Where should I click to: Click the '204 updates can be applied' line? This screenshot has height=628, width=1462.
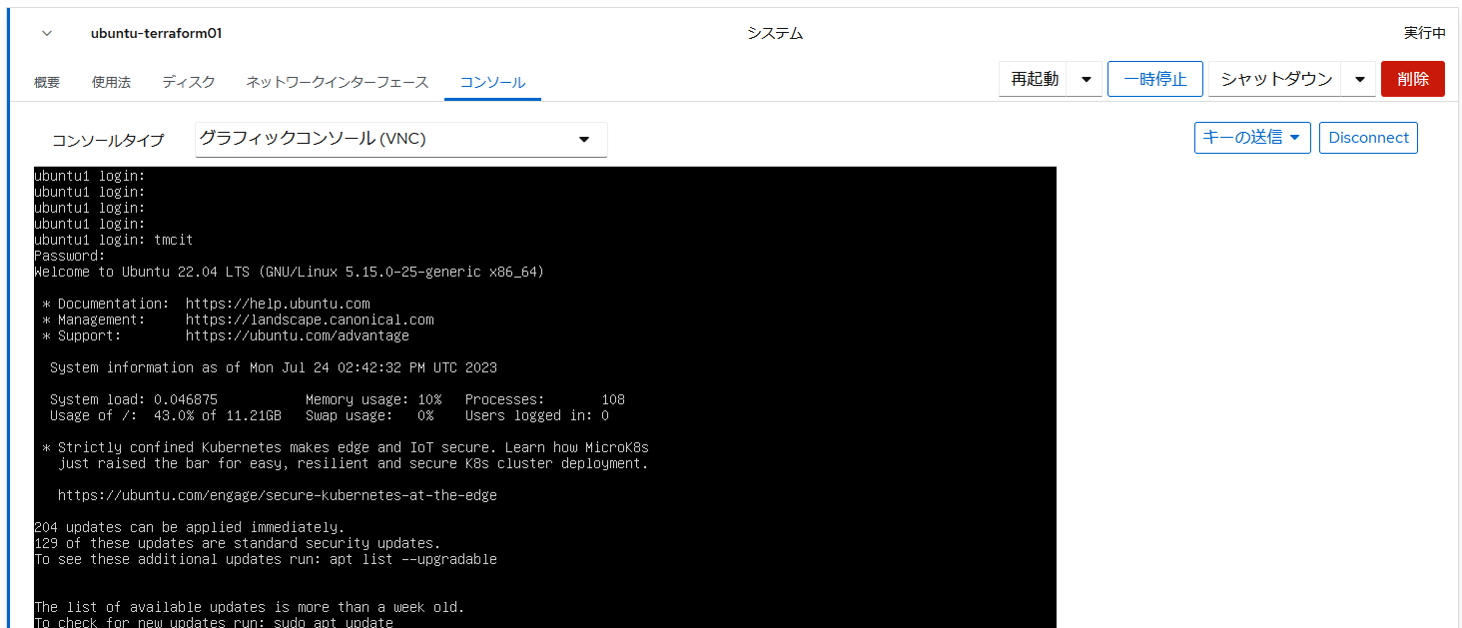(190, 527)
